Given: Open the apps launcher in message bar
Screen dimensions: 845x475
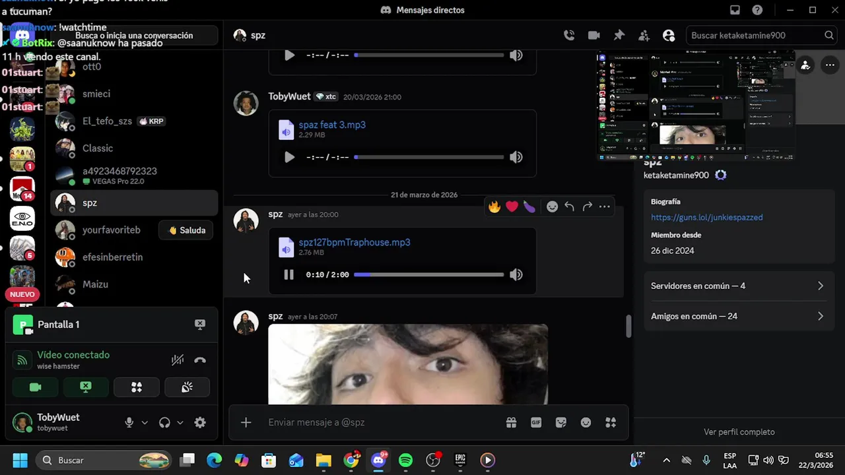Looking at the screenshot, I should pyautogui.click(x=611, y=422).
